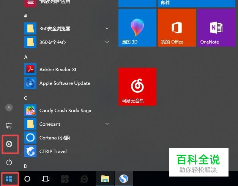Click the Conexant text label
The image size is (238, 186).
[50, 124]
